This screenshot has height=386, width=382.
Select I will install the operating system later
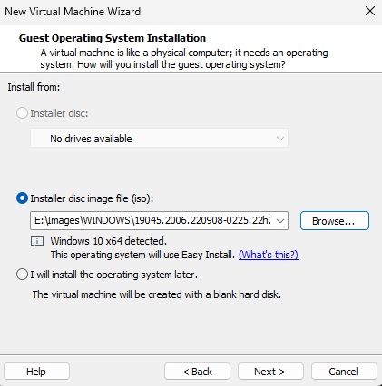click(22, 275)
